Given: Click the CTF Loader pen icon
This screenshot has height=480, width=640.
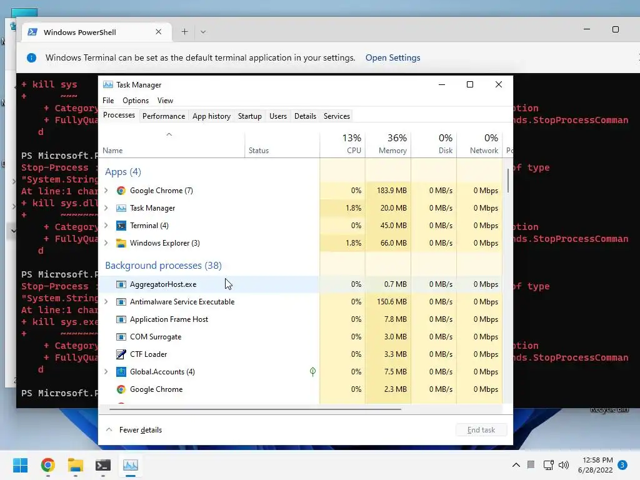Looking at the screenshot, I should click(x=121, y=354).
